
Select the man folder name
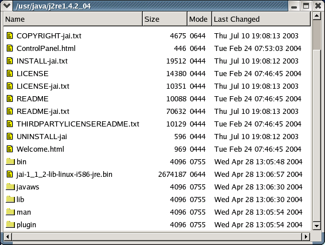pos(24,212)
